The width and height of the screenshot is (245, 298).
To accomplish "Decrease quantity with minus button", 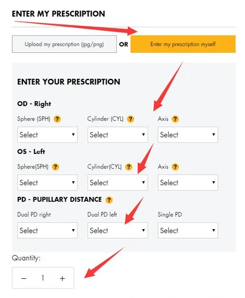I will point(24,278).
